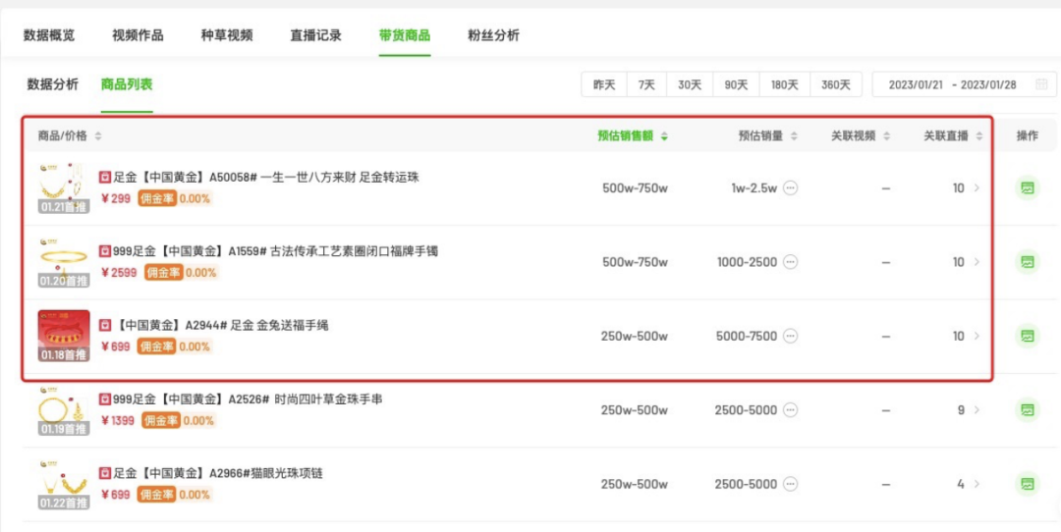Click the 昨天 time range button

(604, 85)
